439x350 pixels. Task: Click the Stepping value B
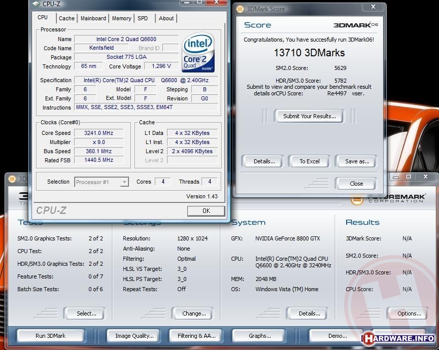[205, 89]
